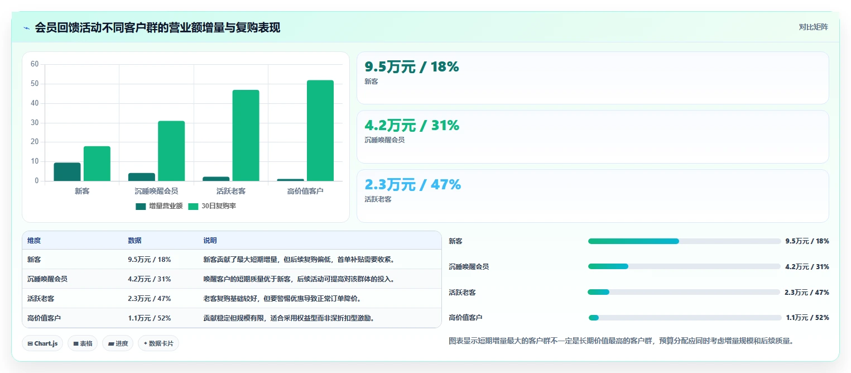The width and height of the screenshot is (851, 373).
Task: Select the 高价值客户 table row name
Action: 44,318
